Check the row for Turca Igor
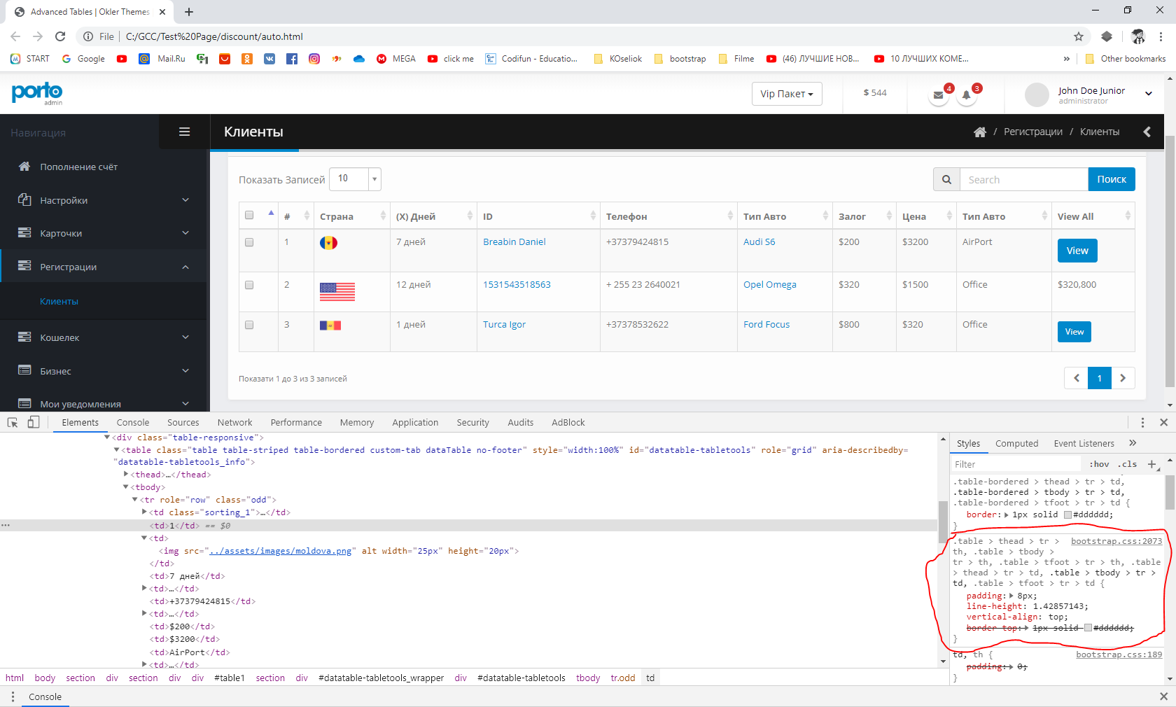The height and width of the screenshot is (707, 1176). pos(249,325)
